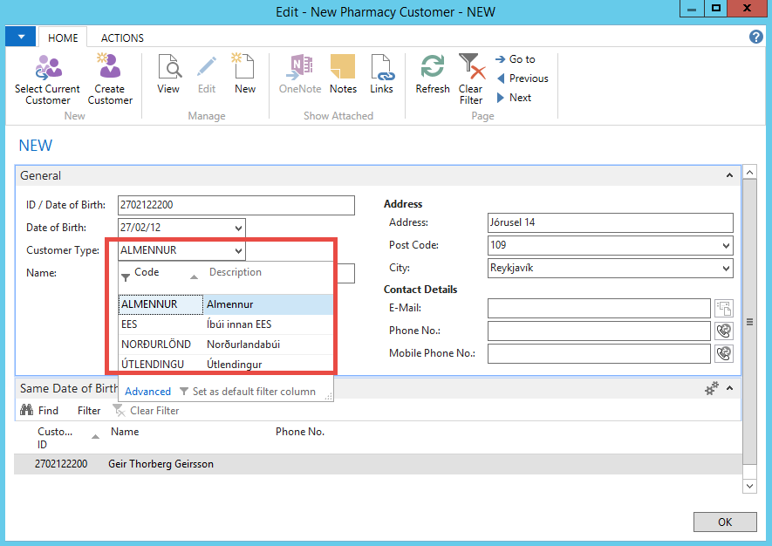Click the OK button
The image size is (772, 546).
click(x=724, y=522)
